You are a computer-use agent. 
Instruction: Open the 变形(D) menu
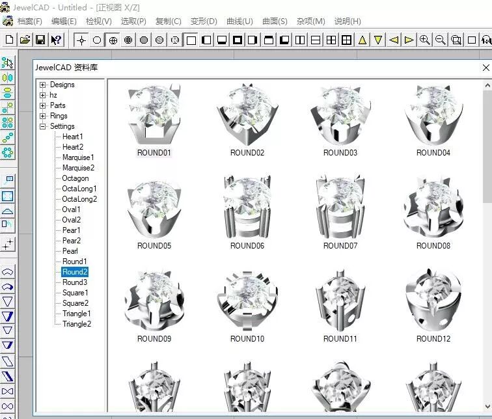204,21
